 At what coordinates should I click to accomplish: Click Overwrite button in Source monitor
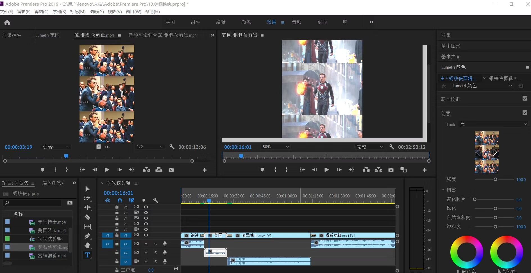click(x=159, y=170)
